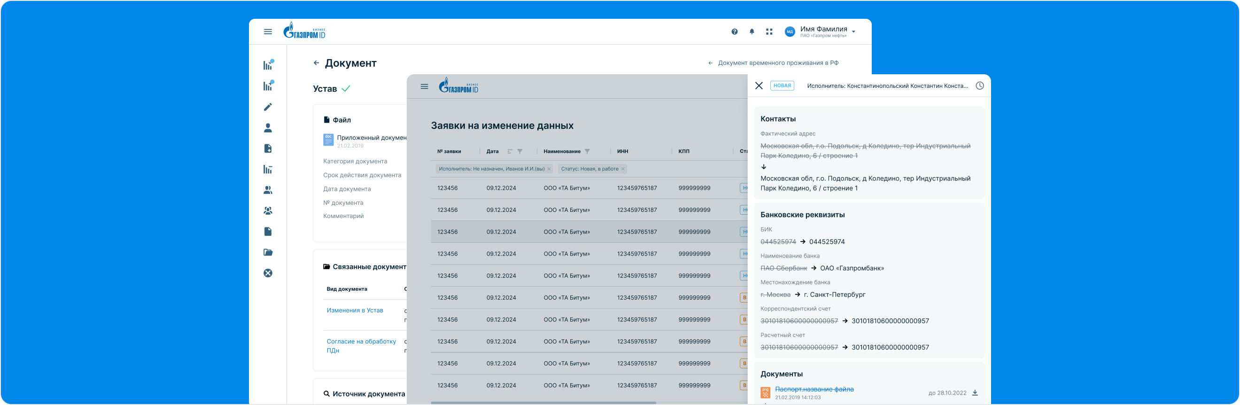Open hamburger menu in Заявки window
The width and height of the screenshot is (1240, 405).
point(424,86)
